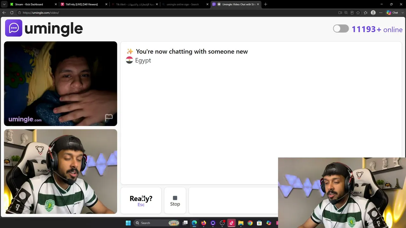Open the browser profile avatar
This screenshot has height=228, width=406.
(x=373, y=13)
